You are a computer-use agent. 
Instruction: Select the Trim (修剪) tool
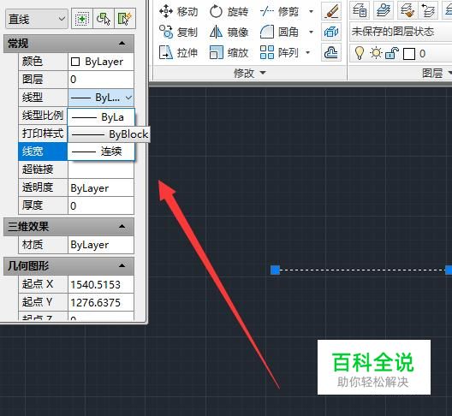[279, 11]
